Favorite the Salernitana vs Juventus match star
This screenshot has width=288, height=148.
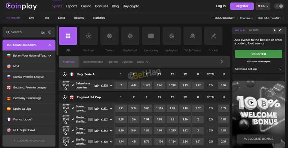pyautogui.click(x=66, y=88)
